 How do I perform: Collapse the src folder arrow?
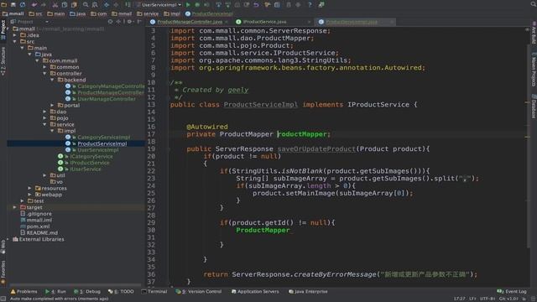click(x=15, y=41)
